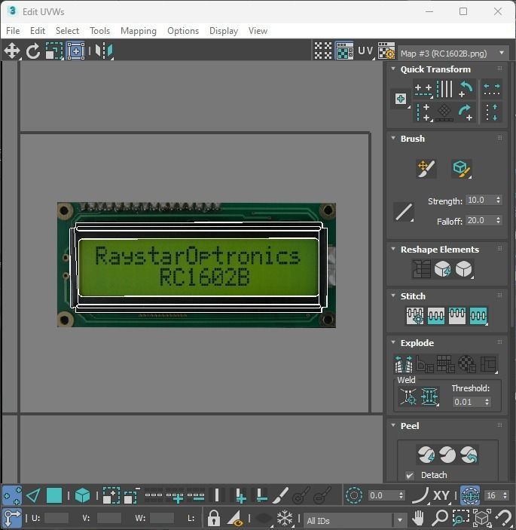Collapse the Quick Transform rollout
The height and width of the screenshot is (530, 516).
[393, 69]
